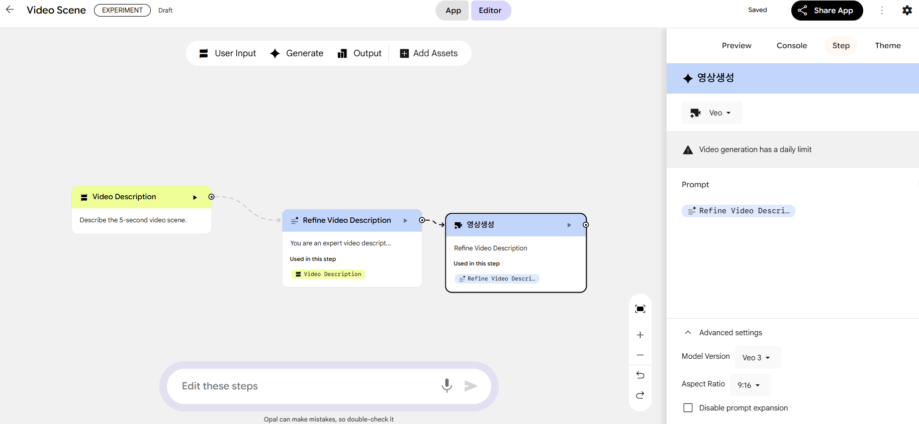Image resolution: width=919 pixels, height=424 pixels.
Task: Go back using the back arrow
Action: click(10, 10)
